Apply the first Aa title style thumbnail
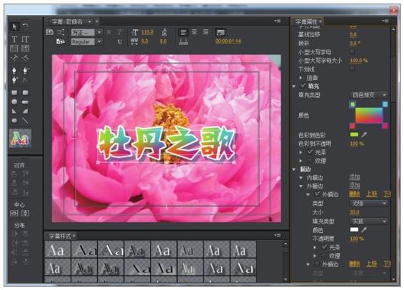This screenshot has height=290, width=404. click(58, 249)
